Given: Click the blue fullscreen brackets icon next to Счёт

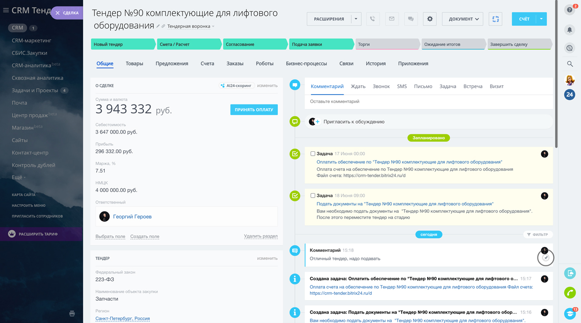Looking at the screenshot, I should (495, 19).
